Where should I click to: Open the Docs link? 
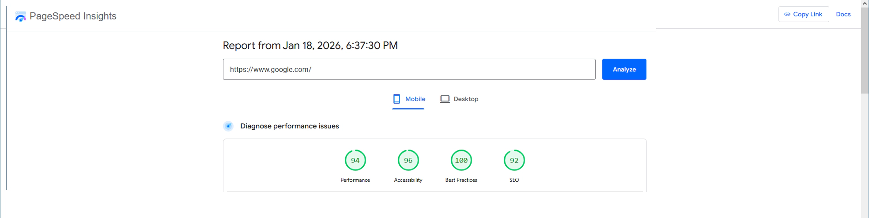[x=843, y=14]
